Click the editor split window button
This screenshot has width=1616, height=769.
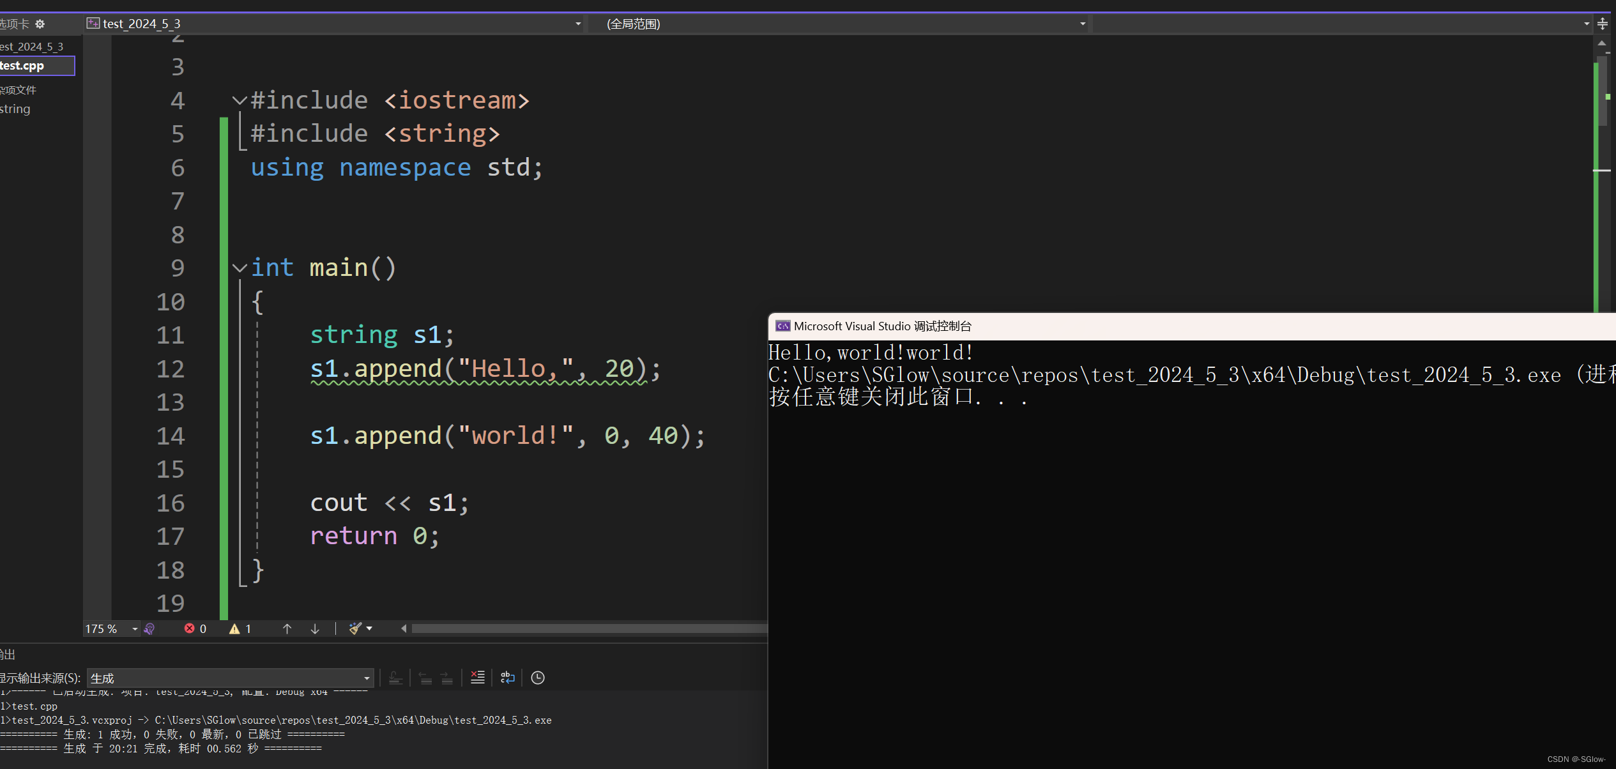pos(1603,24)
